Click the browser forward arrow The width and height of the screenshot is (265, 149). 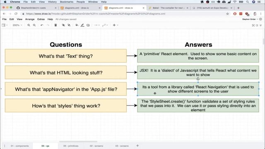[x=10, y=14]
